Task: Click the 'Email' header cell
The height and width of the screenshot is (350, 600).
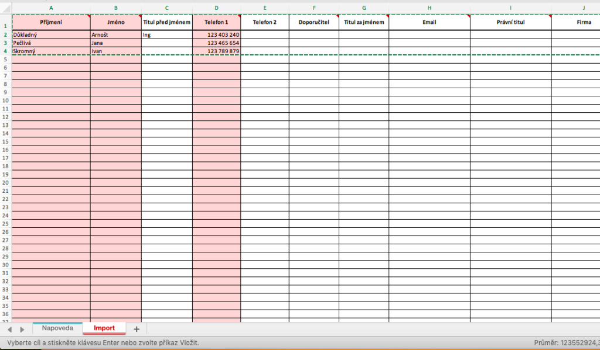Action: (x=429, y=22)
